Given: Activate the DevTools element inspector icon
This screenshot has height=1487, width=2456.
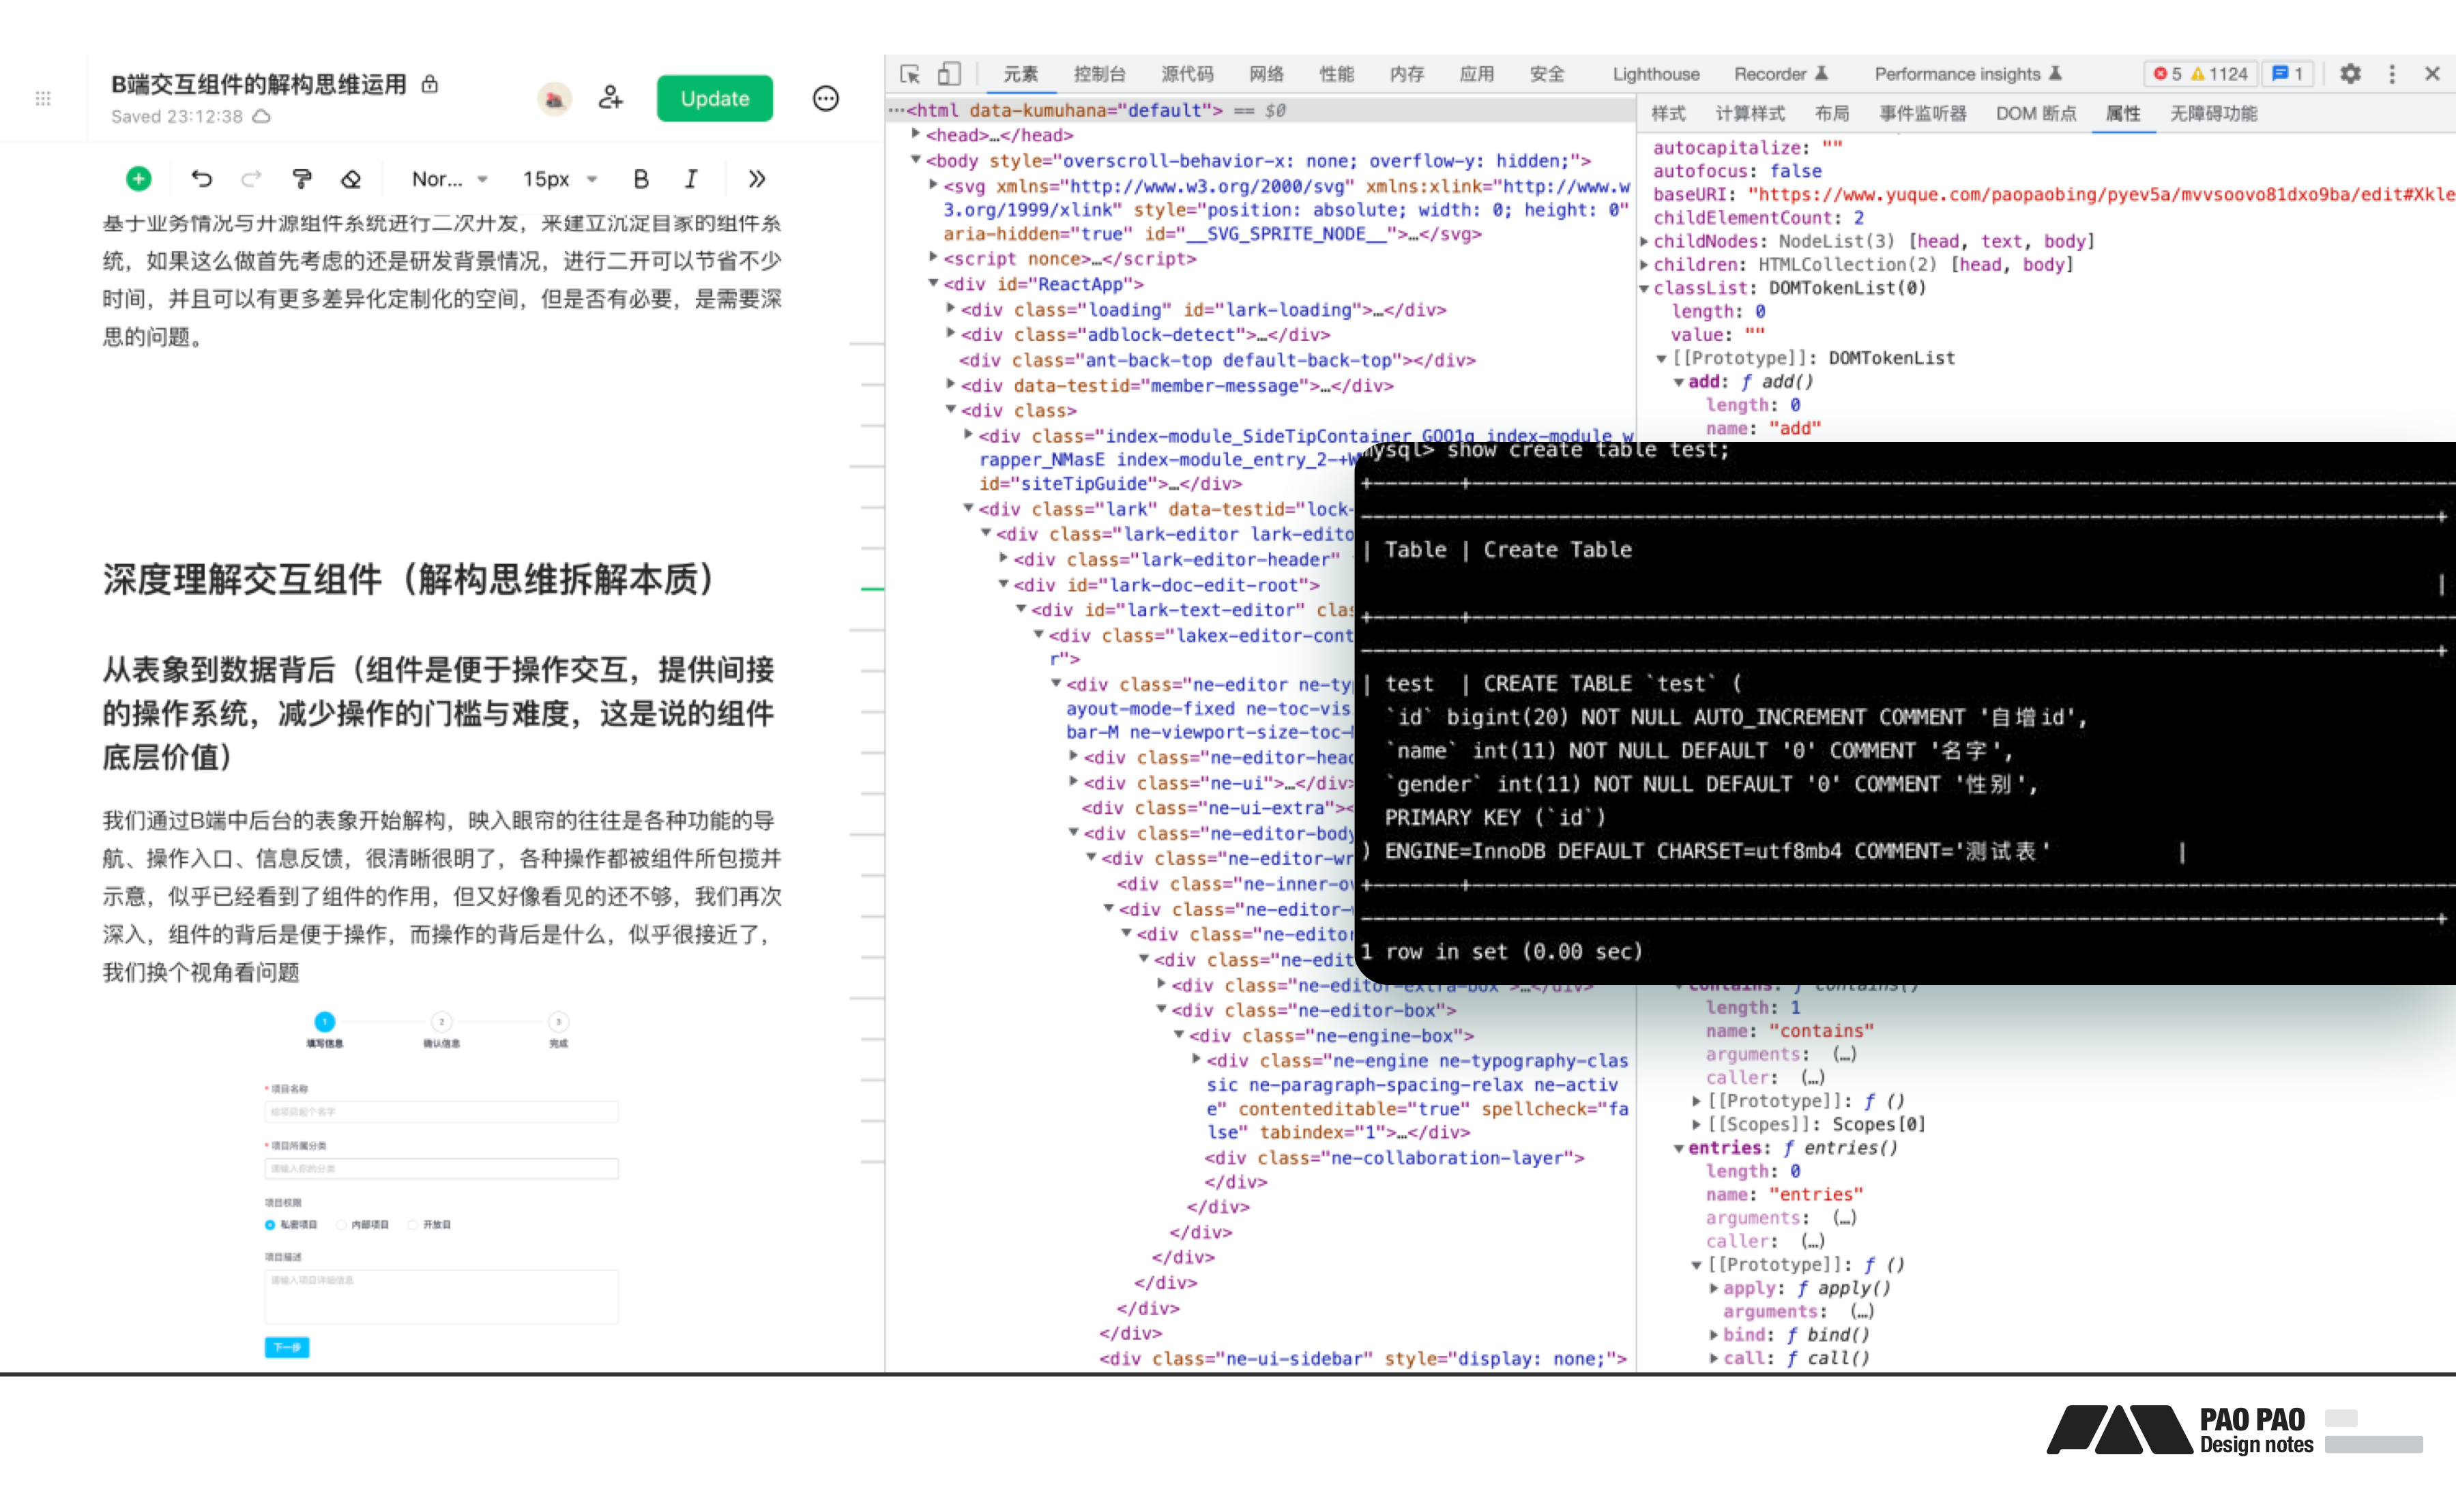Looking at the screenshot, I should click(x=910, y=74).
